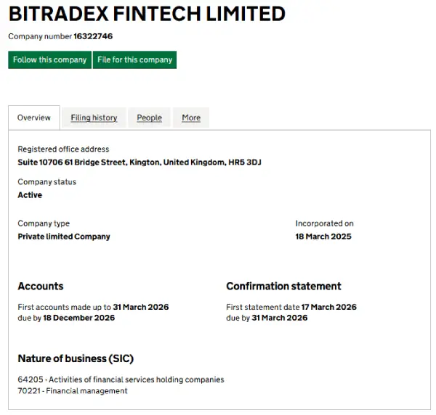Screen dimensions: 436x415
Task: Click the Confirmation statement heading
Action: [283, 286]
